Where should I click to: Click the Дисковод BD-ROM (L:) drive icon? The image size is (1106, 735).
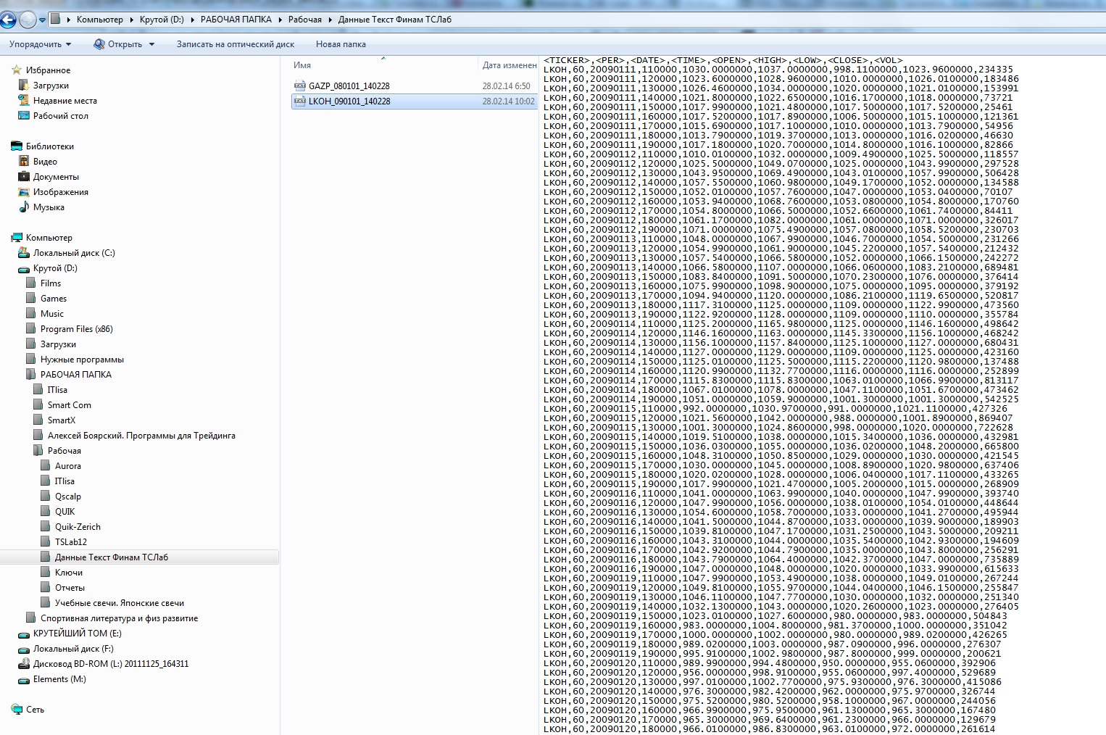click(x=24, y=663)
